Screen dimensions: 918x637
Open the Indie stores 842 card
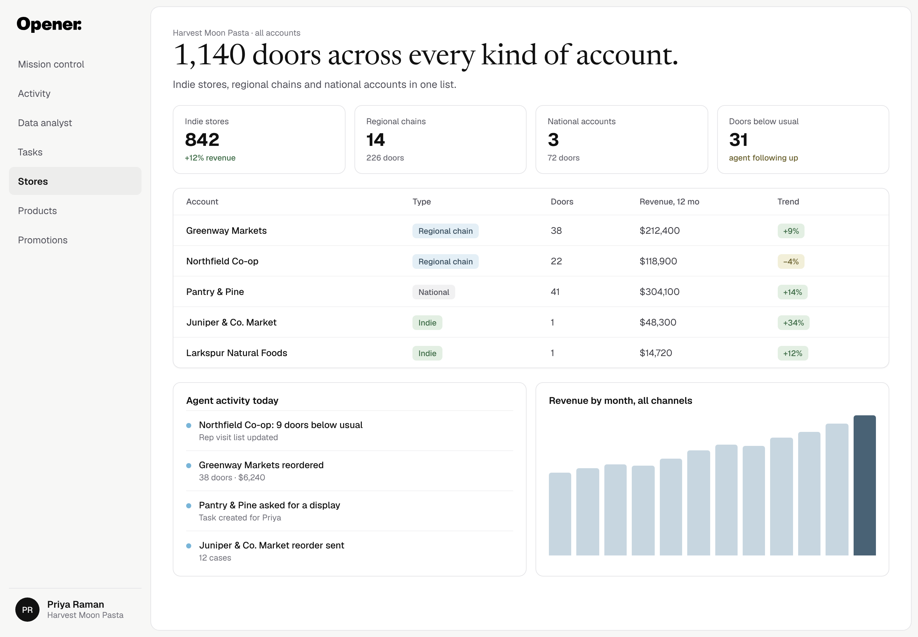259,139
